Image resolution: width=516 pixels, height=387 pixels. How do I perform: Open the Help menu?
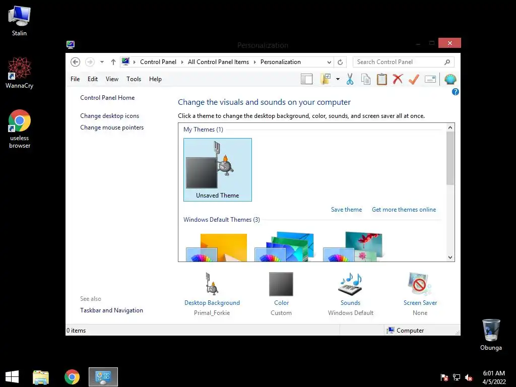pos(155,79)
